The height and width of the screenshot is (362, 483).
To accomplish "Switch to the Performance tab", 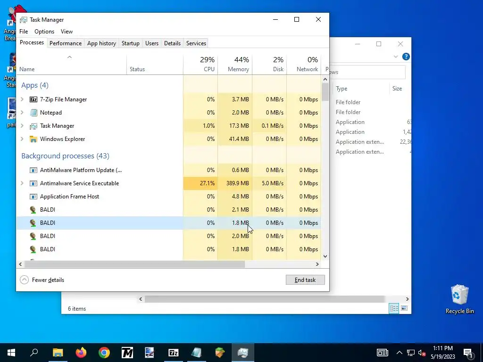I will [x=66, y=43].
